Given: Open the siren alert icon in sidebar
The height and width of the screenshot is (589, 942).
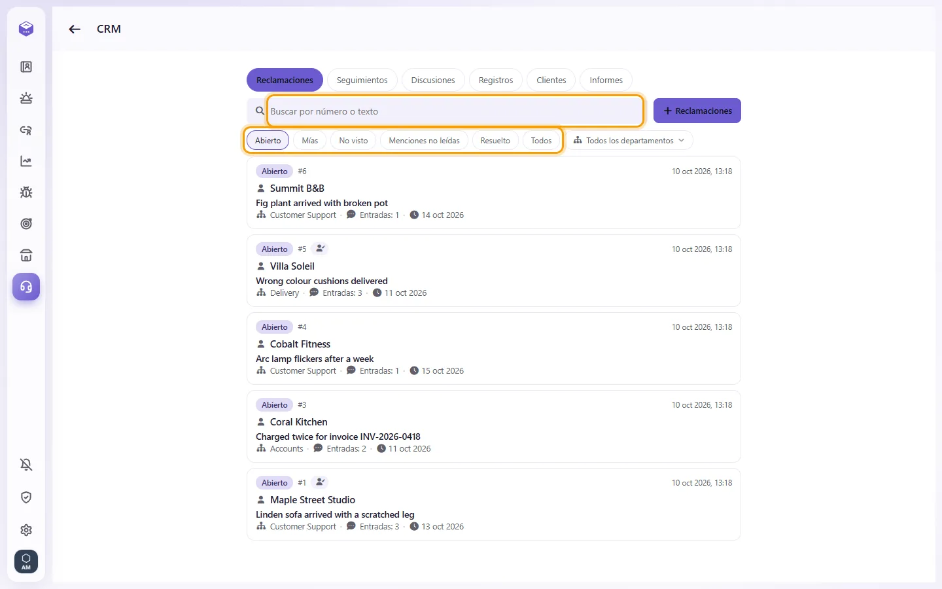Looking at the screenshot, I should click(26, 98).
